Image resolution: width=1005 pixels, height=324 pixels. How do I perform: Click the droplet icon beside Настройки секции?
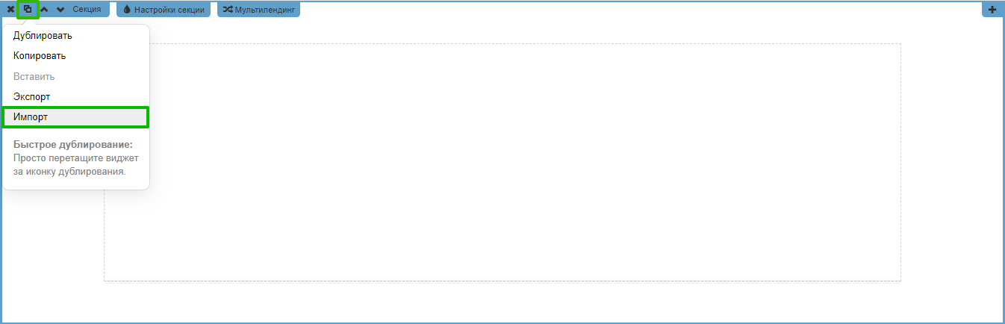click(127, 10)
